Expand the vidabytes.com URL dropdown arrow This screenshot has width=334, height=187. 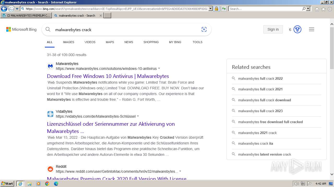pyautogui.click(x=138, y=116)
